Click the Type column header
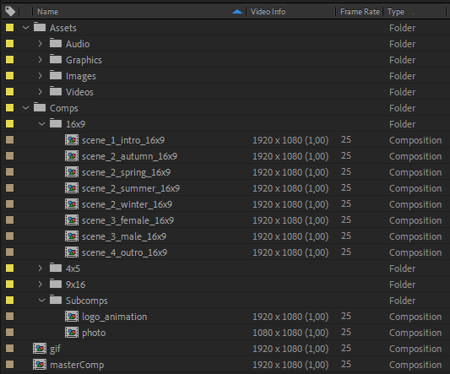Viewport: 450px width, 374px height. coord(396,12)
